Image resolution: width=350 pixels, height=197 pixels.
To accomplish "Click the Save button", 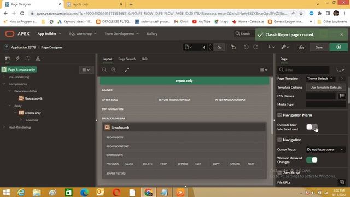I will (319, 47).
